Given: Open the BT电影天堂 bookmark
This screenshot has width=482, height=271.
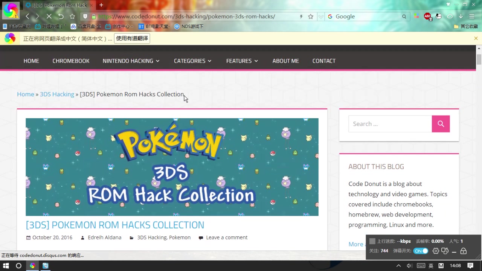Looking at the screenshot, I should (154, 26).
